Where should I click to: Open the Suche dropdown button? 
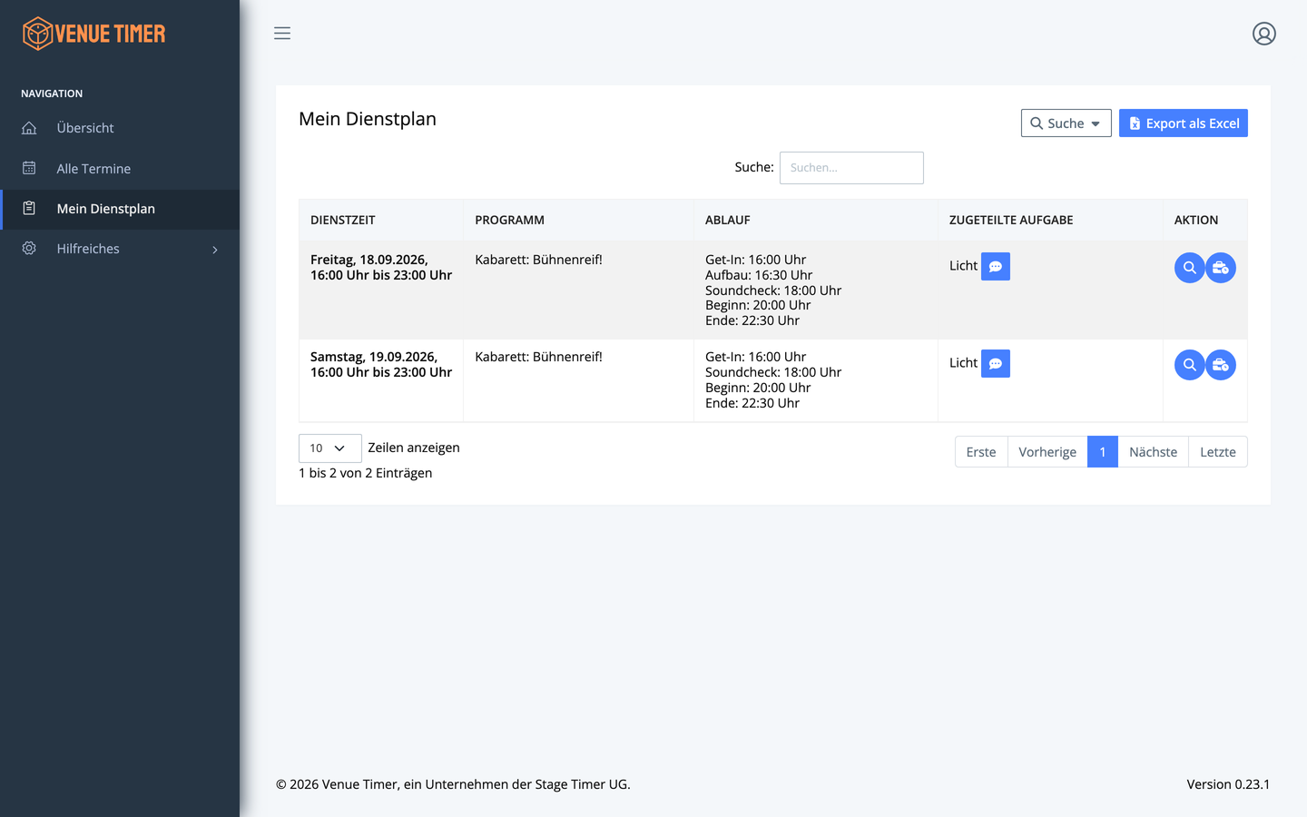tap(1066, 123)
